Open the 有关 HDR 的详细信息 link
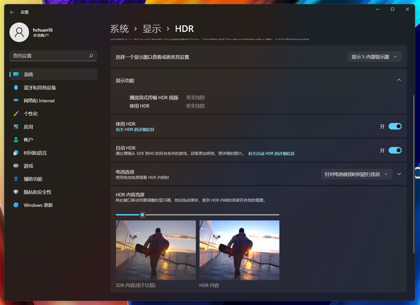Image resolution: width=420 pixels, height=305 pixels. [135, 130]
